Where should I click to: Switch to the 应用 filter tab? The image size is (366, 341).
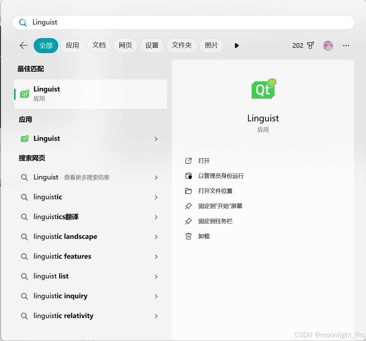pos(72,46)
